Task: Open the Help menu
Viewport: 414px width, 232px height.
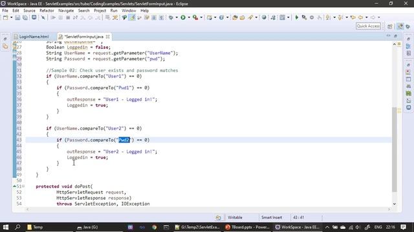Action: click(x=144, y=10)
